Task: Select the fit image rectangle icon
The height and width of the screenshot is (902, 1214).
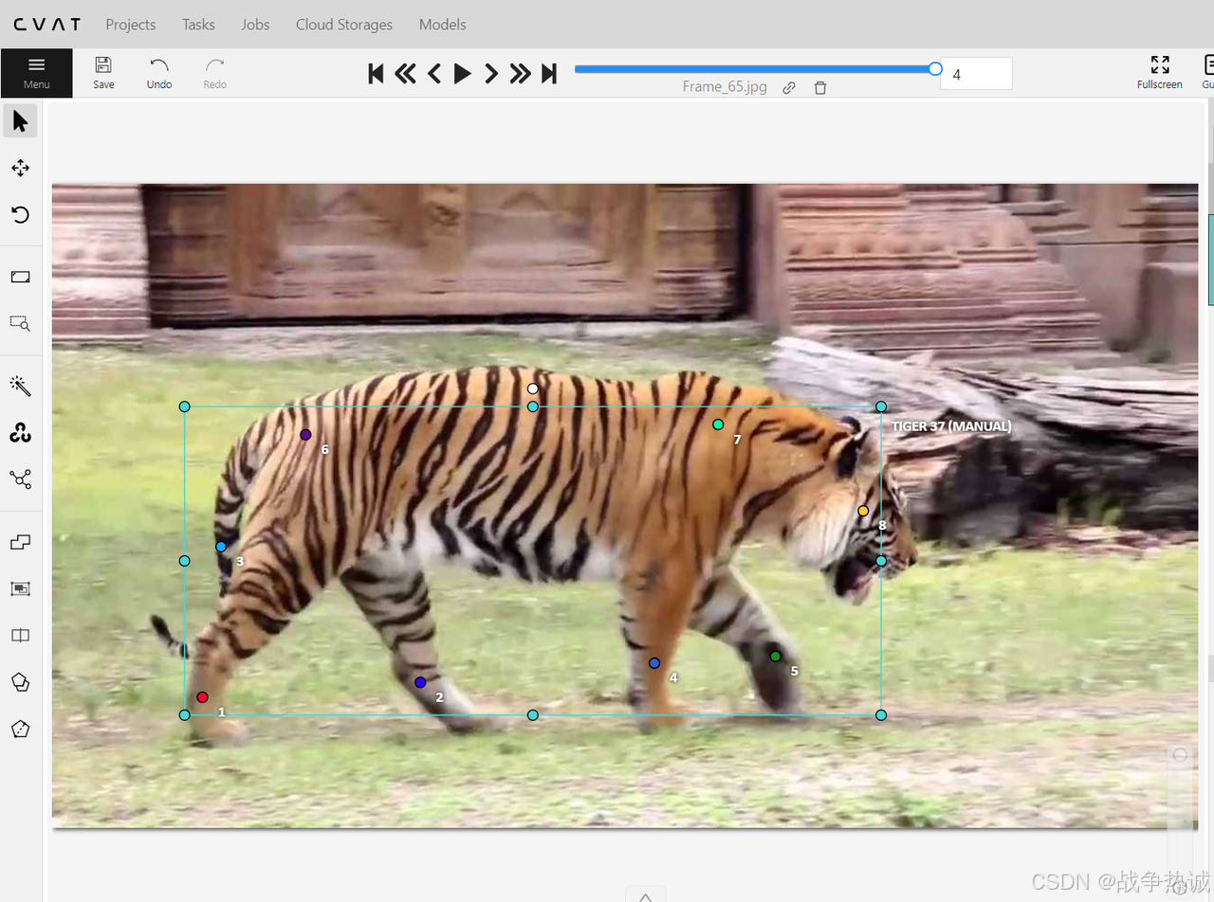Action: [x=20, y=277]
